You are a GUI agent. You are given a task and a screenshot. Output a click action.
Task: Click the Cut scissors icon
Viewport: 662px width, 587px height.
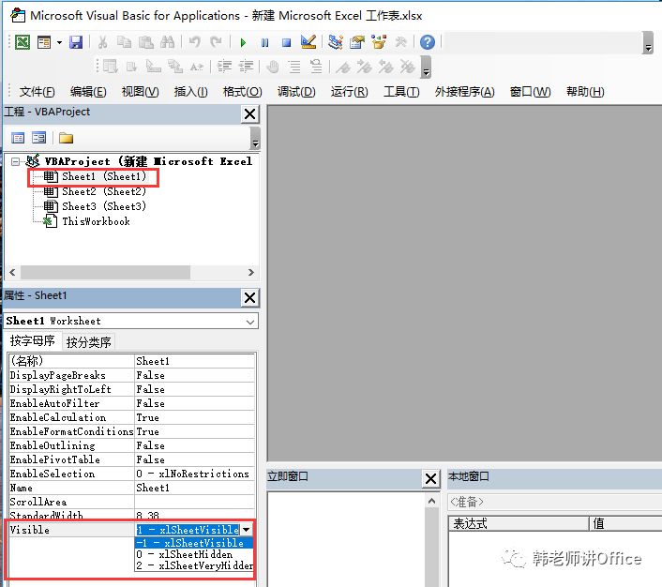click(x=102, y=42)
